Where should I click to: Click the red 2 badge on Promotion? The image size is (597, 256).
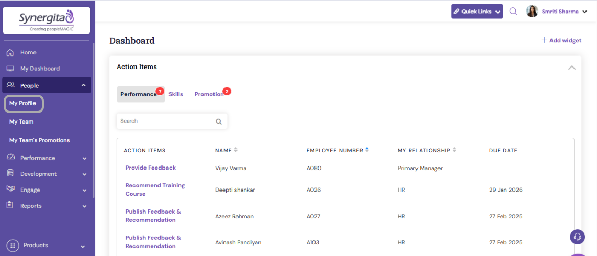tap(227, 92)
